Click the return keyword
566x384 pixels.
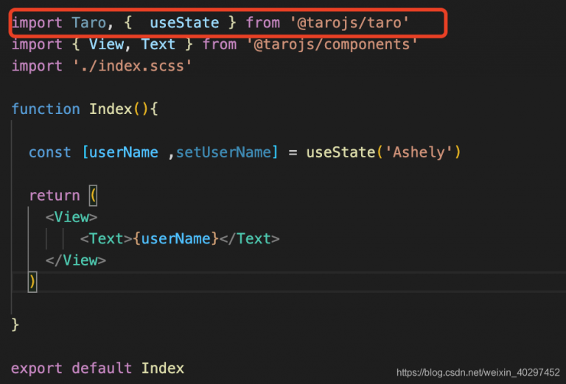(x=54, y=196)
